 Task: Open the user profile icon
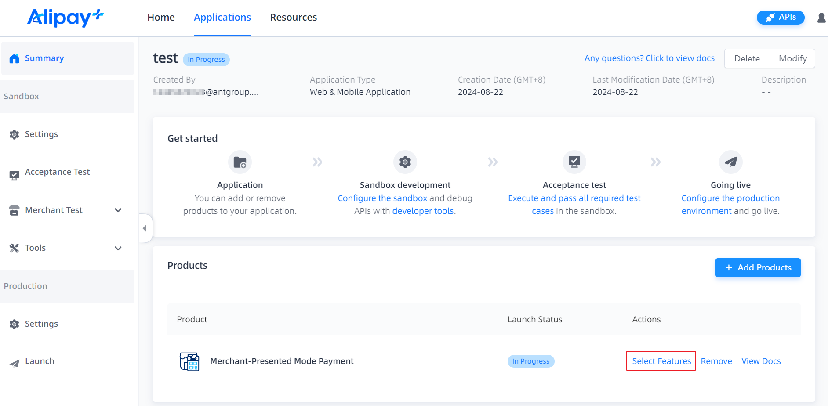pyautogui.click(x=821, y=18)
